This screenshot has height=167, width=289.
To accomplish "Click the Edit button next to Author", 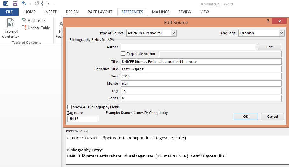I will [270, 47].
